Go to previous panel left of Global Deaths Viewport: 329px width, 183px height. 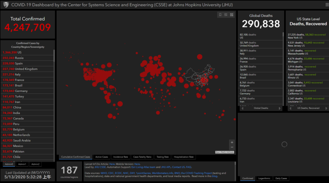(x=242, y=108)
